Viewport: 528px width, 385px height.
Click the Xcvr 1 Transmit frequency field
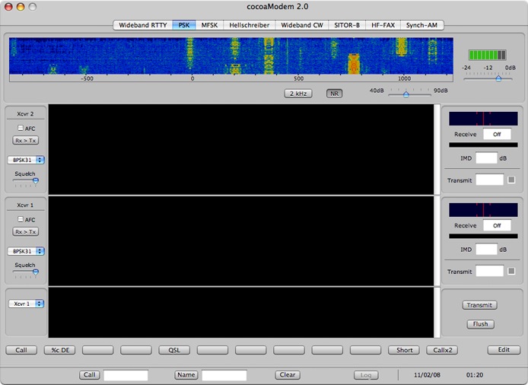coord(490,271)
